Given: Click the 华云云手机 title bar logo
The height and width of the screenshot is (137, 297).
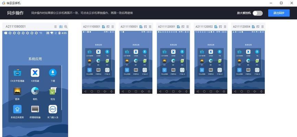Looking at the screenshot, I should (x=3, y=3).
